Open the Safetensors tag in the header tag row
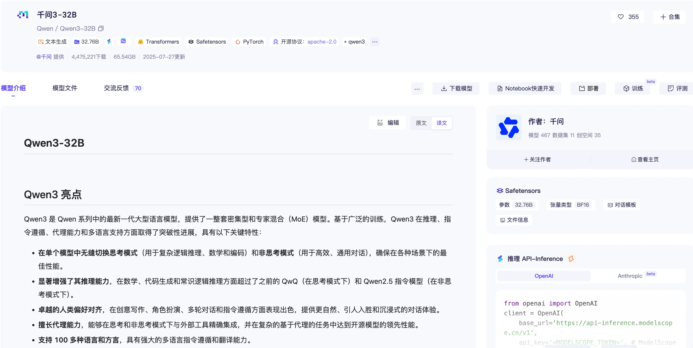This screenshot has height=348, width=693. (207, 42)
